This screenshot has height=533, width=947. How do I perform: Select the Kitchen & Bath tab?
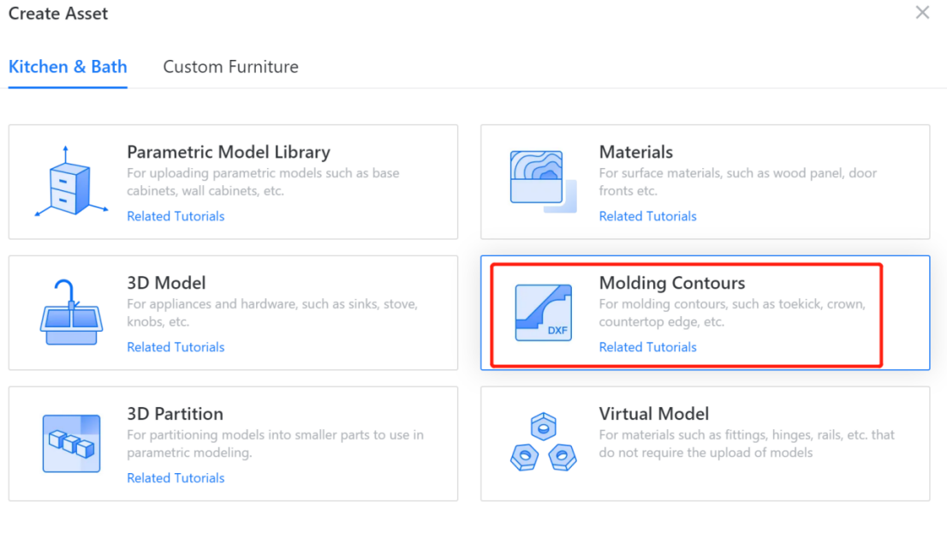coord(68,67)
